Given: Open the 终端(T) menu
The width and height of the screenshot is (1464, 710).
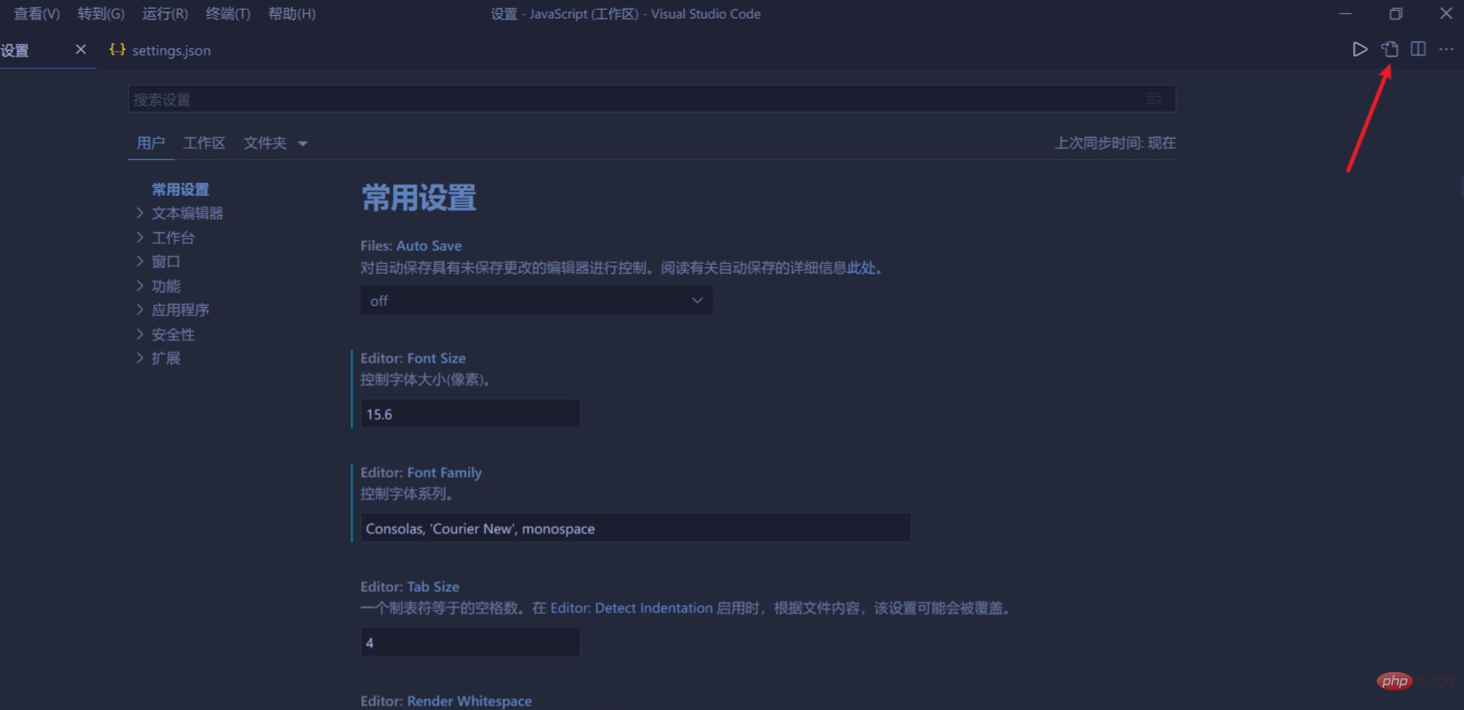Looking at the screenshot, I should click(228, 14).
